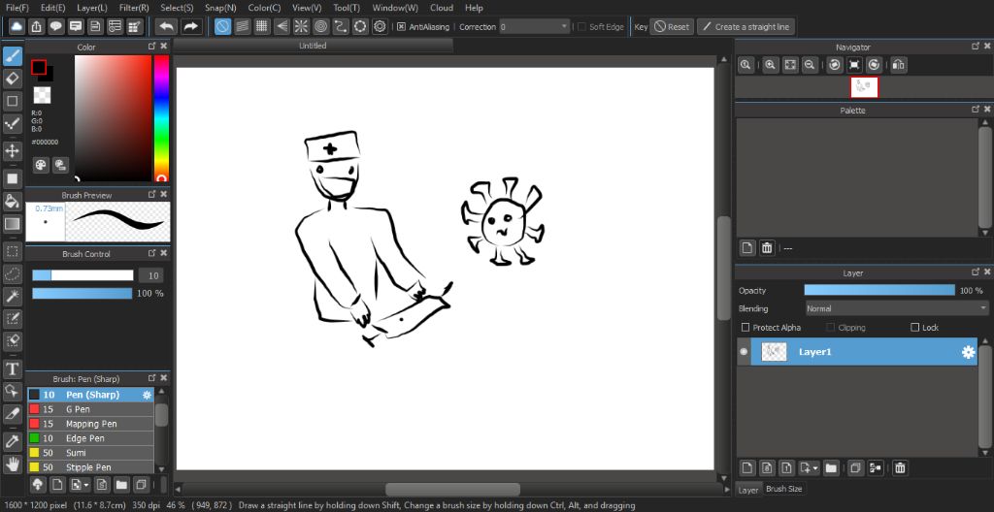Float the Palette panel
Viewport: 994px width, 512px height.
coord(975,110)
